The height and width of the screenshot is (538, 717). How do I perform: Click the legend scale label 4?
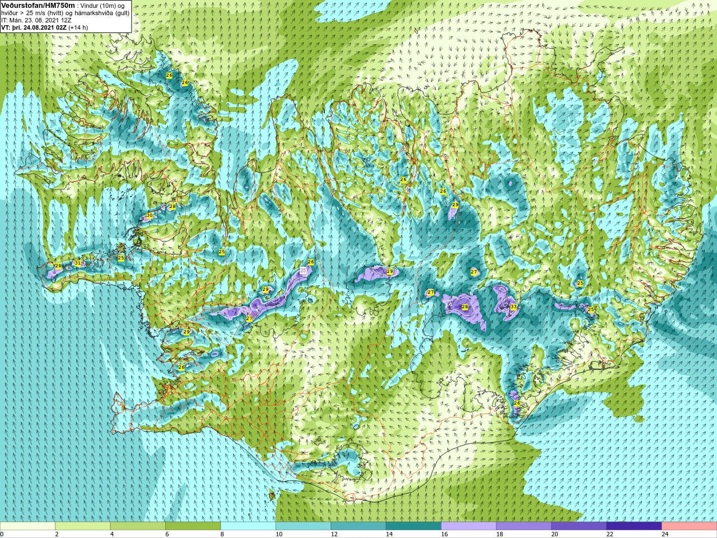point(112,534)
